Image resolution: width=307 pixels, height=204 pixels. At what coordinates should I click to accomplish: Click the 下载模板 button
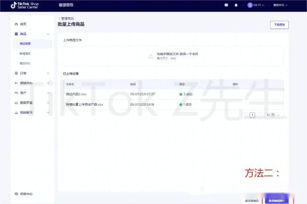click(x=279, y=25)
